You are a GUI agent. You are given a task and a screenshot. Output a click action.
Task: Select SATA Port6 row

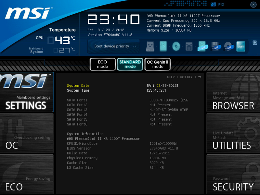pyautogui.click(x=127, y=124)
